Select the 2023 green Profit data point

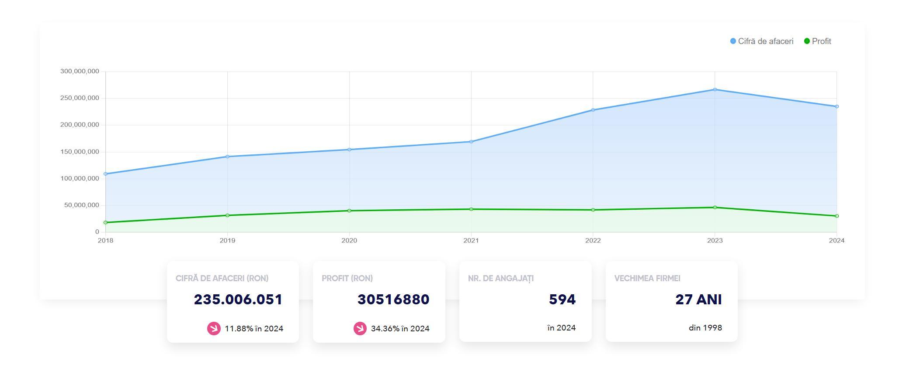[x=715, y=208]
